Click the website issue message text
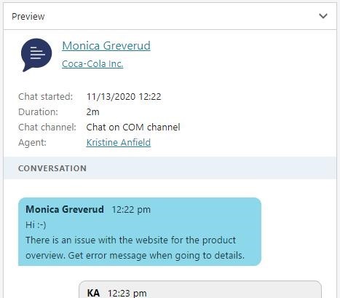Image resolution: width=340 pixels, height=298 pixels. 135,248
